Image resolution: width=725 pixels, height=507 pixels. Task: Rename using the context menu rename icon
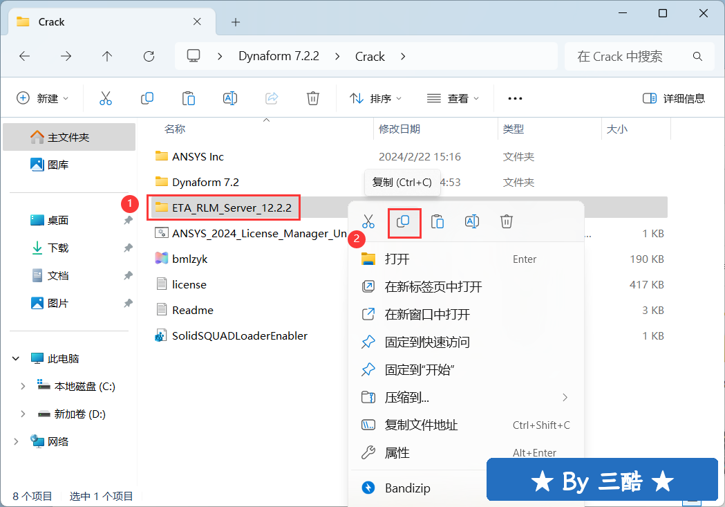[x=472, y=221]
